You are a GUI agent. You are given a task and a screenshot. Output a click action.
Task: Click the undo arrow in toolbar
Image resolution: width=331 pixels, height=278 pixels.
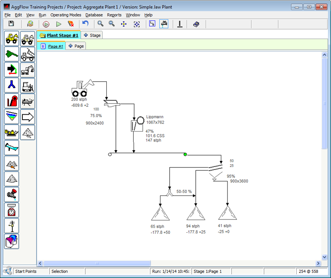(86, 24)
